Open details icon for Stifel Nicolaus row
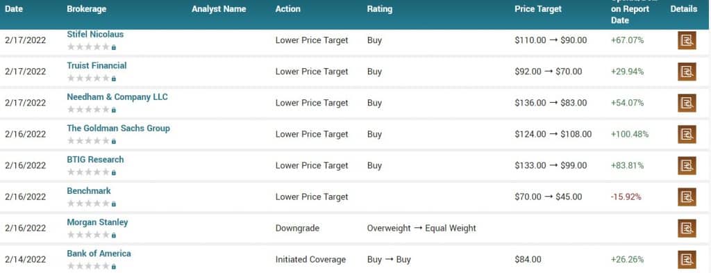The height and width of the screenshot is (273, 711). point(687,40)
